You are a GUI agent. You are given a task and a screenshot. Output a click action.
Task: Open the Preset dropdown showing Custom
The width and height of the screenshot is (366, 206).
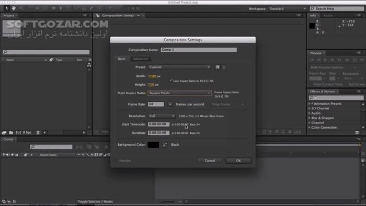[x=179, y=67]
